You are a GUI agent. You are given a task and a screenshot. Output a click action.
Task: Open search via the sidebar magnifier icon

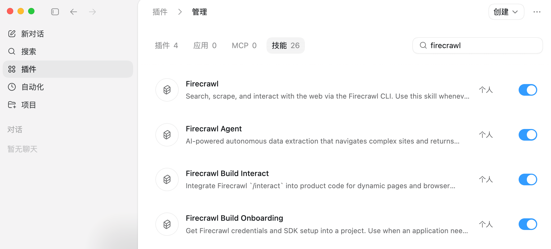(x=12, y=51)
